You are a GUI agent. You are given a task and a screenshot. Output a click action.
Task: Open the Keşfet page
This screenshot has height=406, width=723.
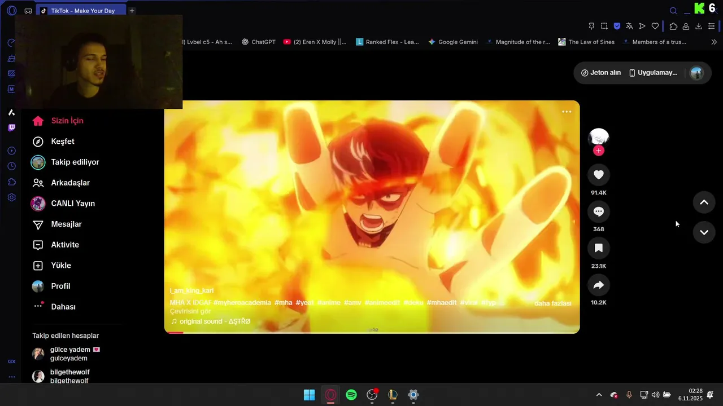click(x=54, y=142)
